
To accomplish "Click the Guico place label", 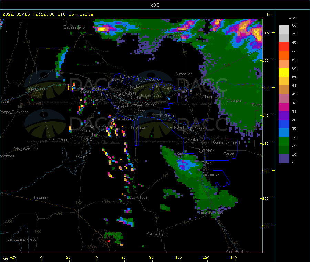I will 210,97.
